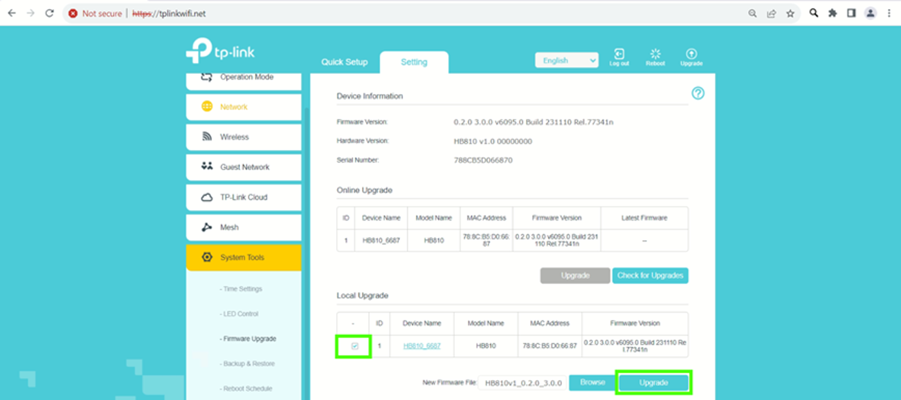The width and height of the screenshot is (901, 400).
Task: Click the Firmware Version cell in Local Upgrade table
Action: coord(635,346)
